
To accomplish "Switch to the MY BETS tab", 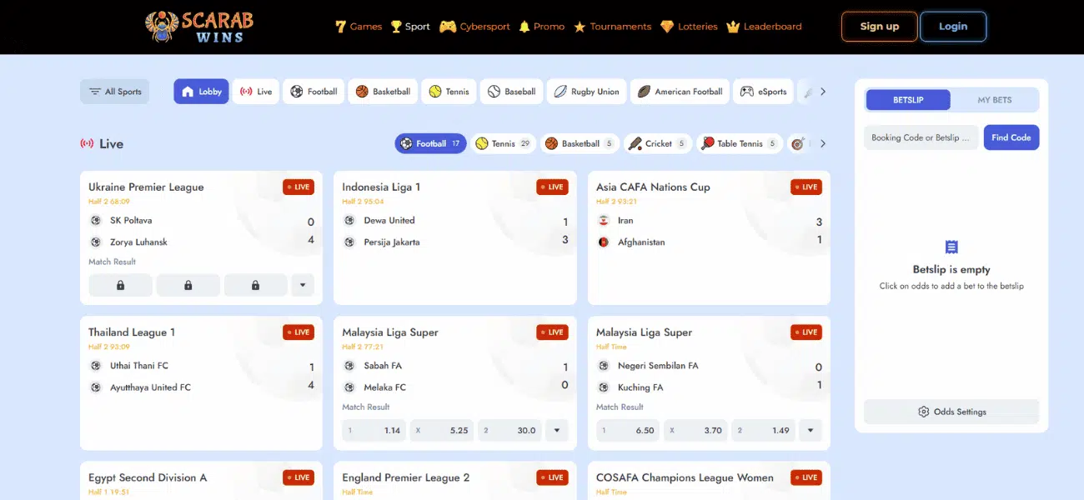I will point(995,100).
